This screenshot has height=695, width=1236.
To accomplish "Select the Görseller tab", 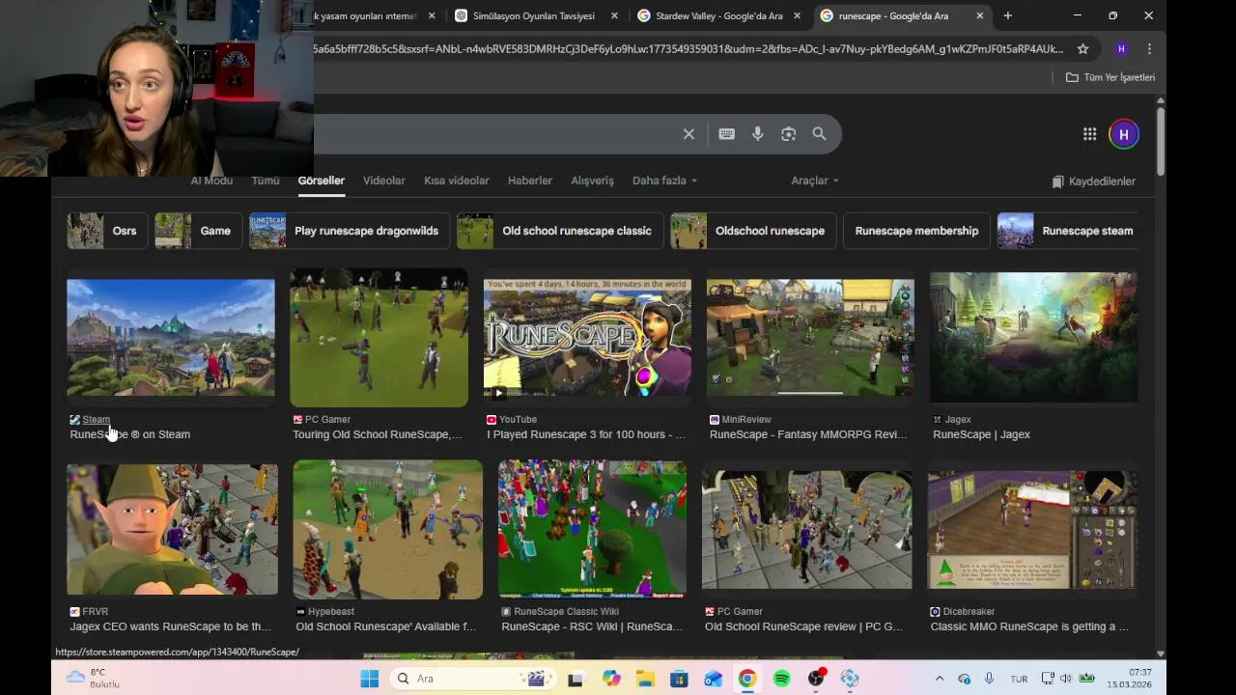I will (x=321, y=181).
